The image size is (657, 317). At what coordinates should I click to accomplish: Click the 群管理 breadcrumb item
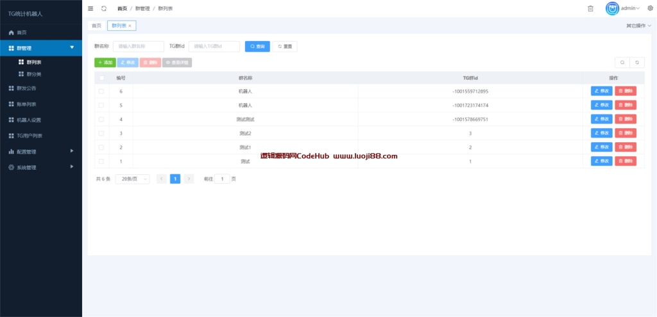click(142, 8)
